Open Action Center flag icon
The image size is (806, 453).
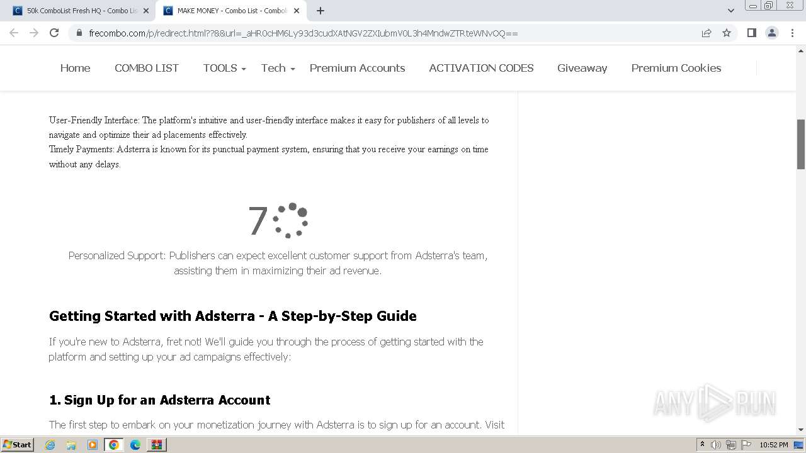coord(746,445)
